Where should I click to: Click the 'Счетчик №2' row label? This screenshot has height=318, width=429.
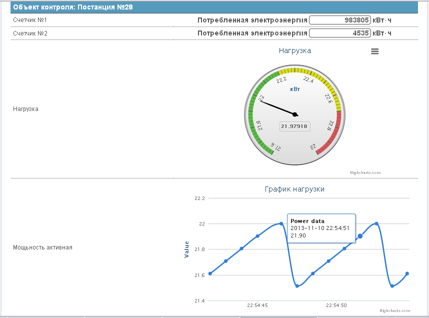pos(30,33)
